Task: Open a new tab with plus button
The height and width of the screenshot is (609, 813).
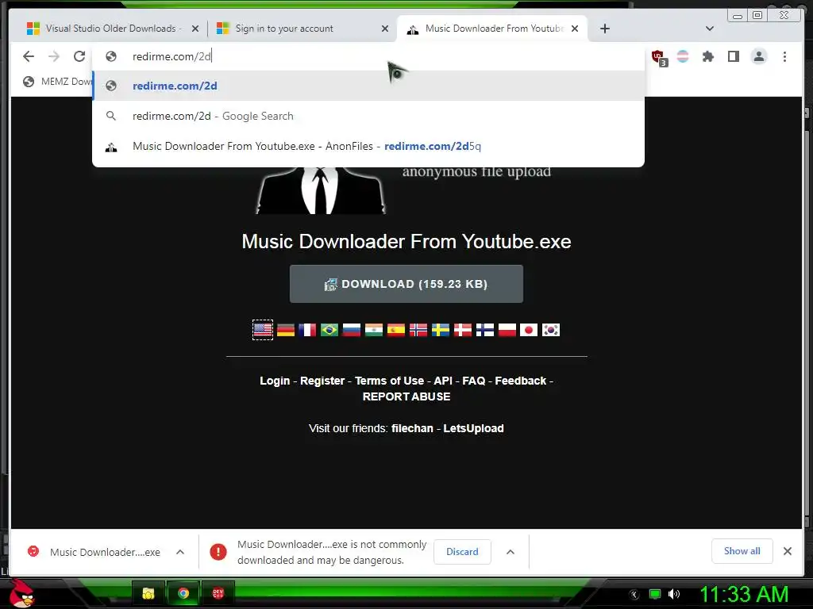Action: [604, 29]
